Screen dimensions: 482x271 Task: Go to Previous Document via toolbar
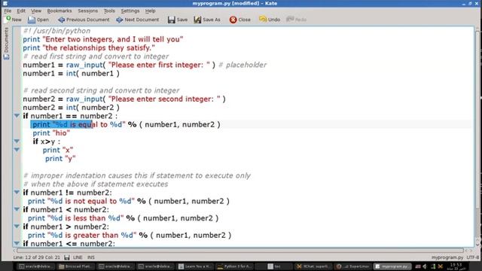[84, 20]
